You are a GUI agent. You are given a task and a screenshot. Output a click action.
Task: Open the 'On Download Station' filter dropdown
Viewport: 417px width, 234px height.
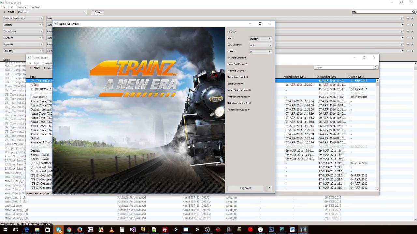click(23, 19)
